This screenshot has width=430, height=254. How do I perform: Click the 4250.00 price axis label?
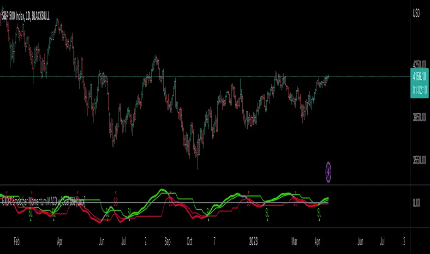419,65
